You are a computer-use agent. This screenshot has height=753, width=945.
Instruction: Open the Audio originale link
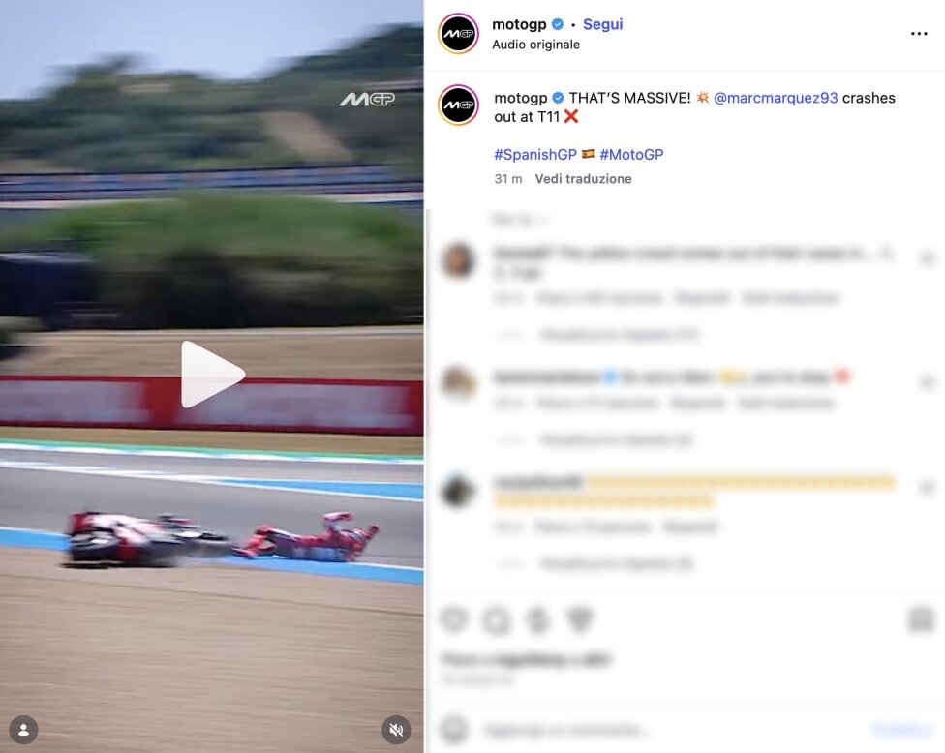(535, 45)
